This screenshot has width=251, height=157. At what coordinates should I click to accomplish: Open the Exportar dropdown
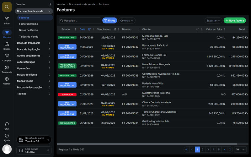click(x=213, y=20)
